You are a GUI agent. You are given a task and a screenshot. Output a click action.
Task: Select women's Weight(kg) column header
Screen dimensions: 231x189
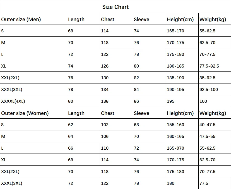[x=213, y=113]
